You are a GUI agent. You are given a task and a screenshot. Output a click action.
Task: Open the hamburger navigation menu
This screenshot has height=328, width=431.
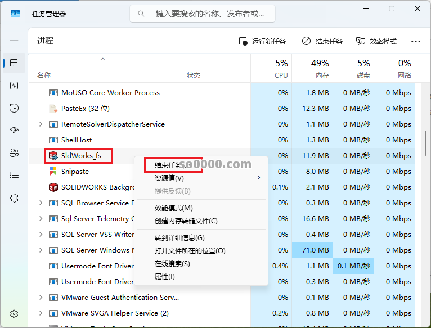tap(14, 41)
